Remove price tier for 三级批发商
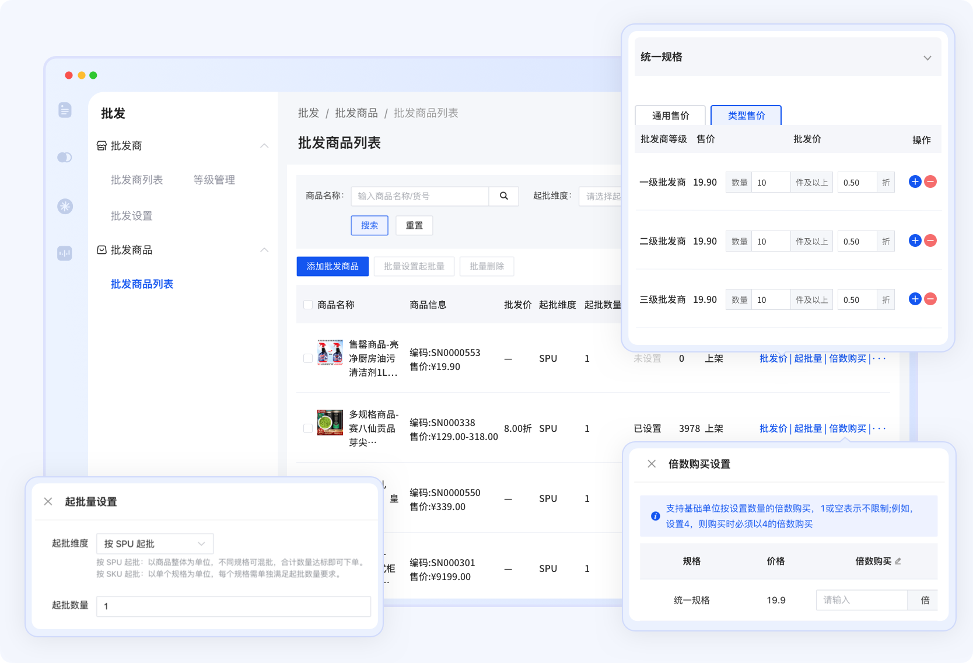The image size is (973, 663). pyautogui.click(x=930, y=299)
